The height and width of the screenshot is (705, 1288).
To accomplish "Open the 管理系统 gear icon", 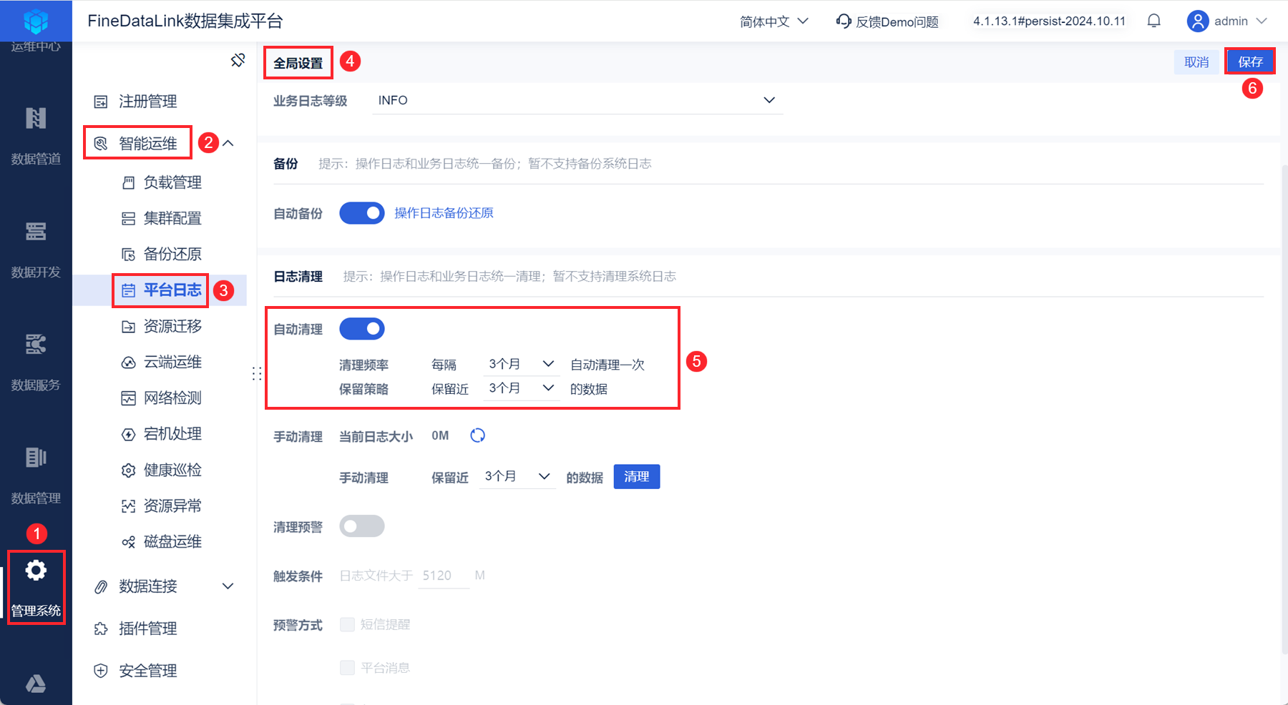I will pyautogui.click(x=36, y=571).
